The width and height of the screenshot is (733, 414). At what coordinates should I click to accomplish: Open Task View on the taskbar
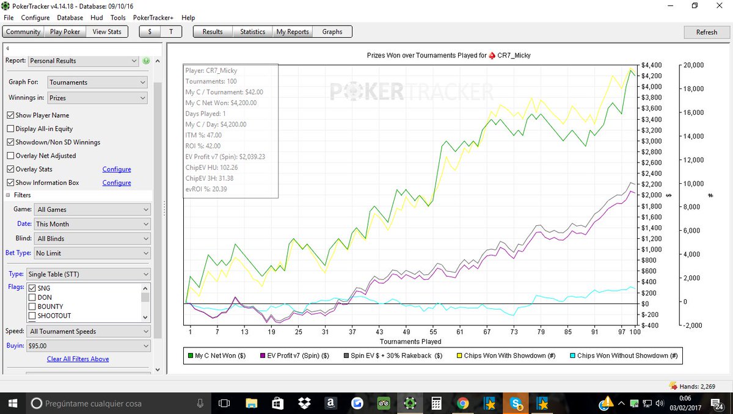(x=224, y=403)
